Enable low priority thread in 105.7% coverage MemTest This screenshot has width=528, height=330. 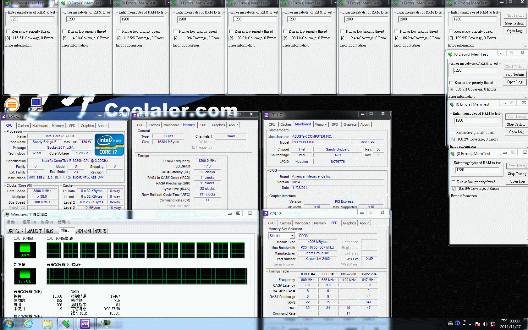click(x=451, y=83)
